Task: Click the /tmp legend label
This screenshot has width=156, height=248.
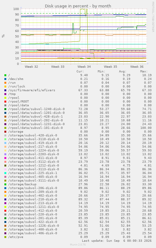Action: pos(12,94)
